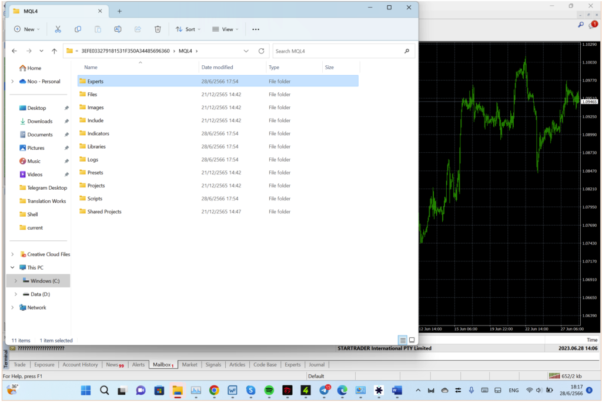The height and width of the screenshot is (403, 602).
Task: Switch to the Journal tab
Action: point(316,365)
